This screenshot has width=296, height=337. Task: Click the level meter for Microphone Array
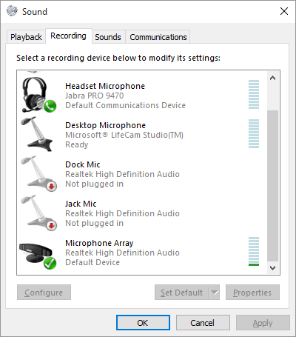(254, 251)
